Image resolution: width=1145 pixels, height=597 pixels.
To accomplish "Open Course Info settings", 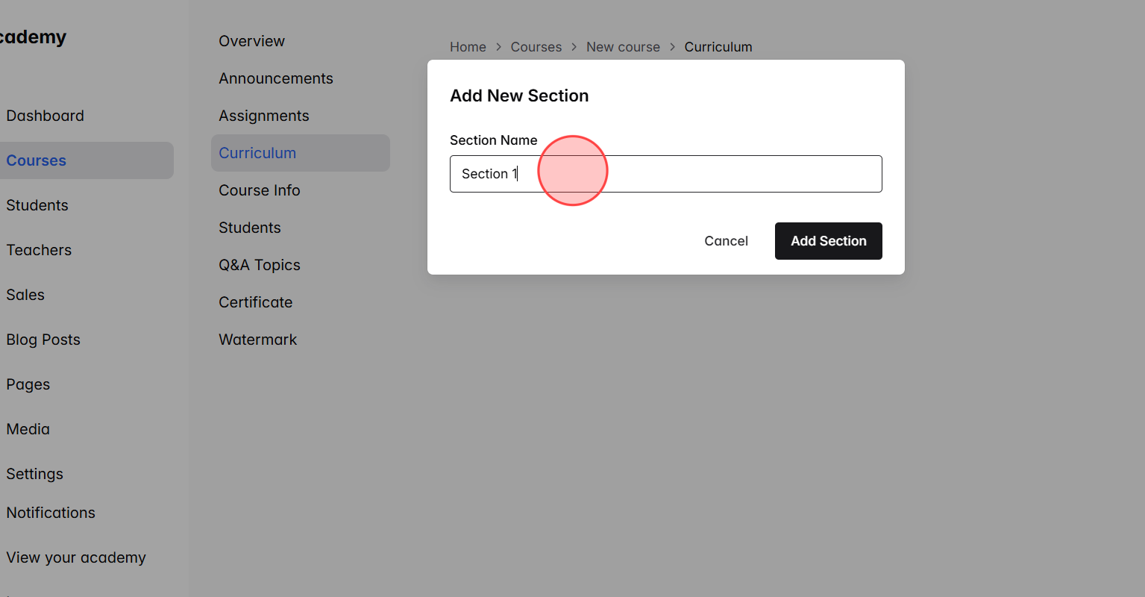I will click(260, 190).
